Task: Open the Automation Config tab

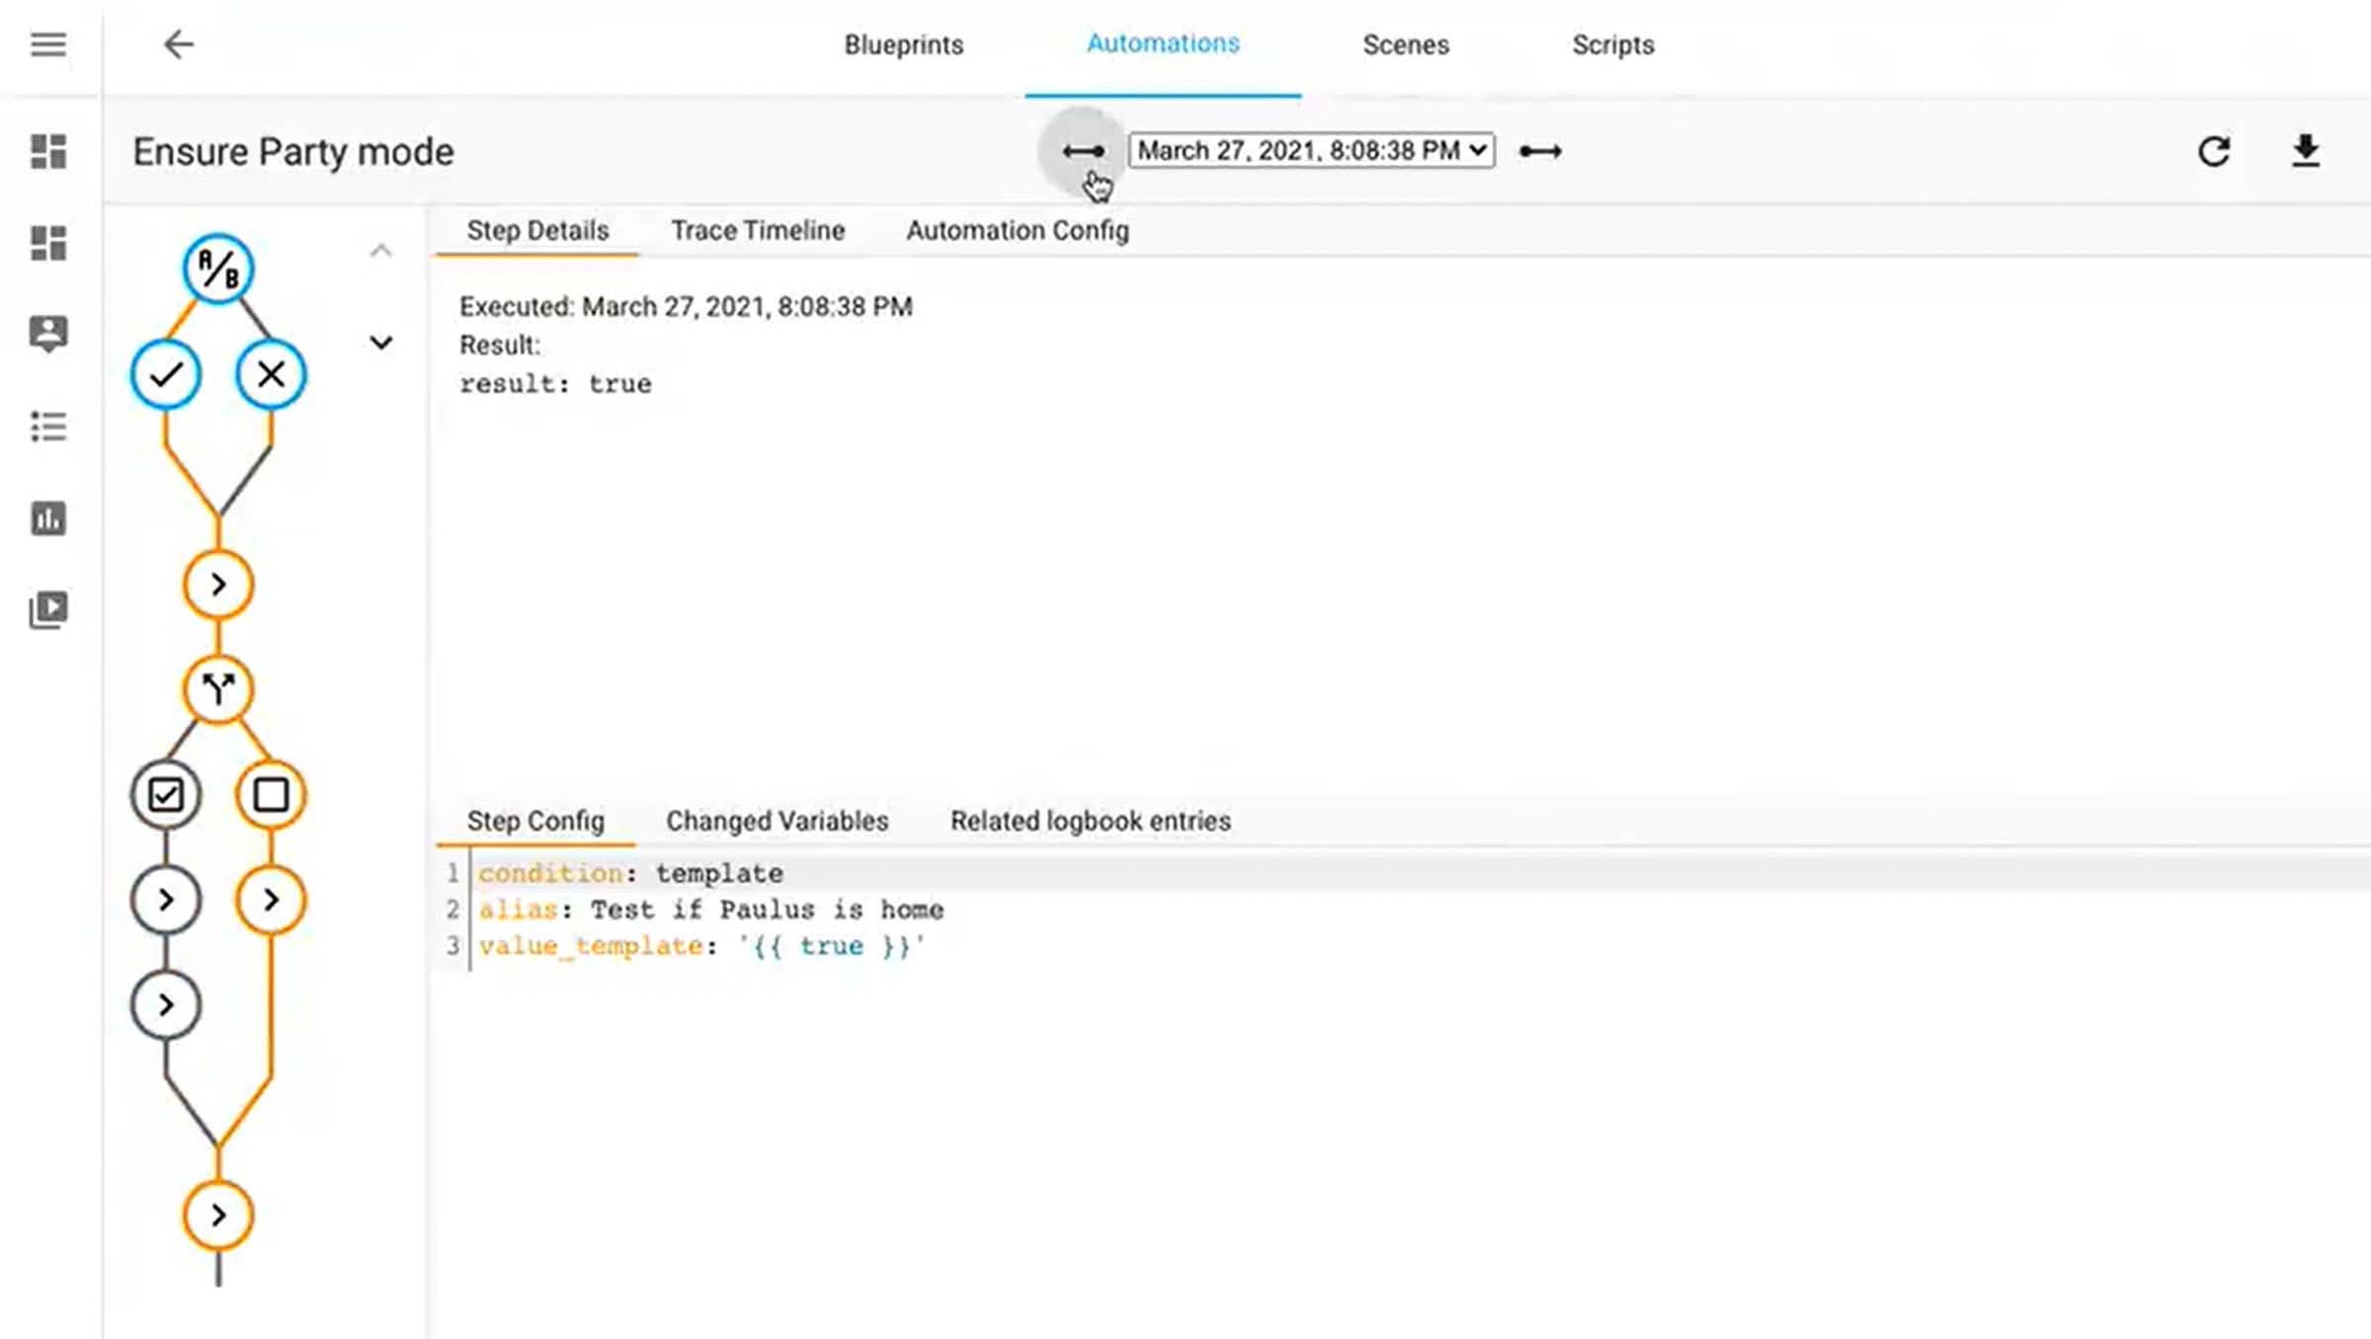Action: point(1018,231)
